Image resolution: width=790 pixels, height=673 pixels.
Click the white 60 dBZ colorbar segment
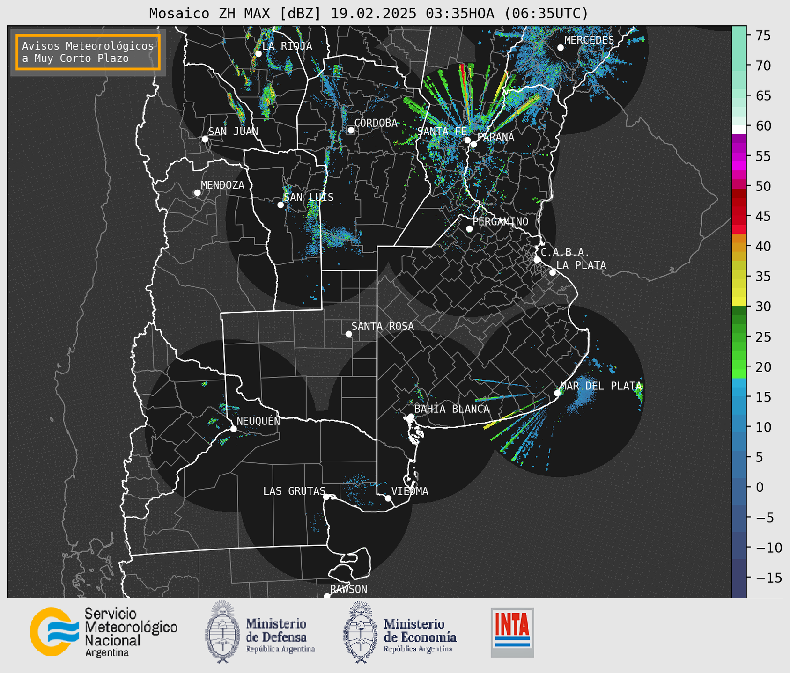(739, 129)
